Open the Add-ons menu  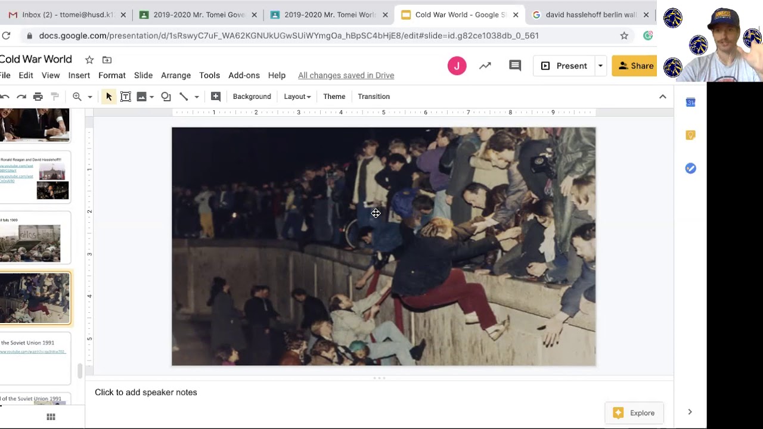[x=244, y=75]
